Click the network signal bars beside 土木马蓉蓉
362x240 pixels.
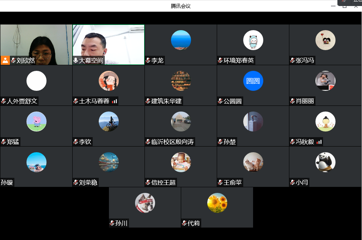pos(114,101)
